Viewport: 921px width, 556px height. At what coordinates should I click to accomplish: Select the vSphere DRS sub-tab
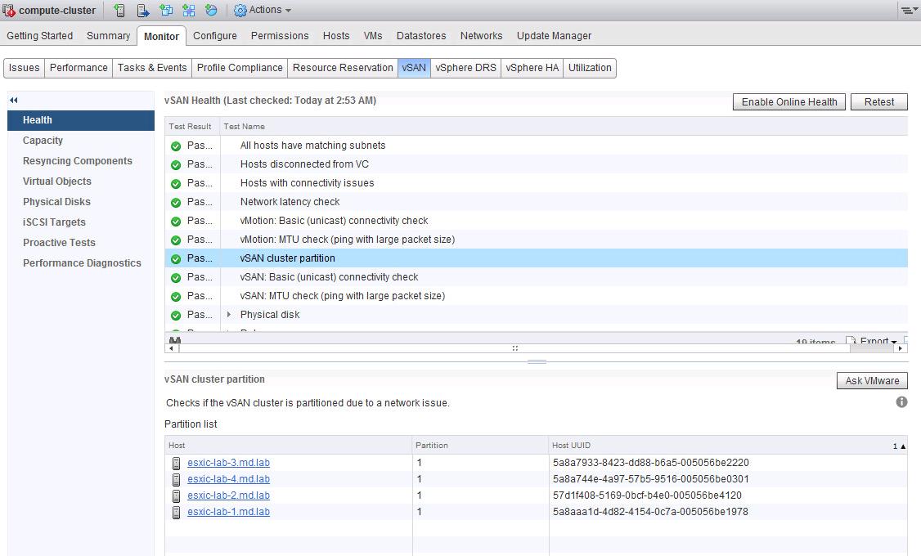click(x=465, y=68)
